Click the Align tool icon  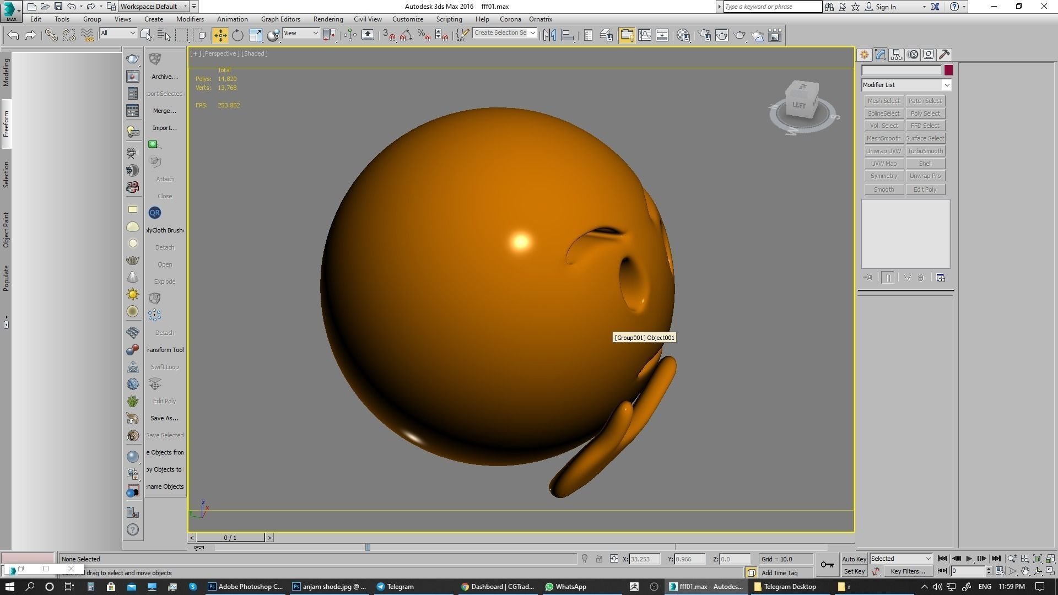tap(568, 35)
